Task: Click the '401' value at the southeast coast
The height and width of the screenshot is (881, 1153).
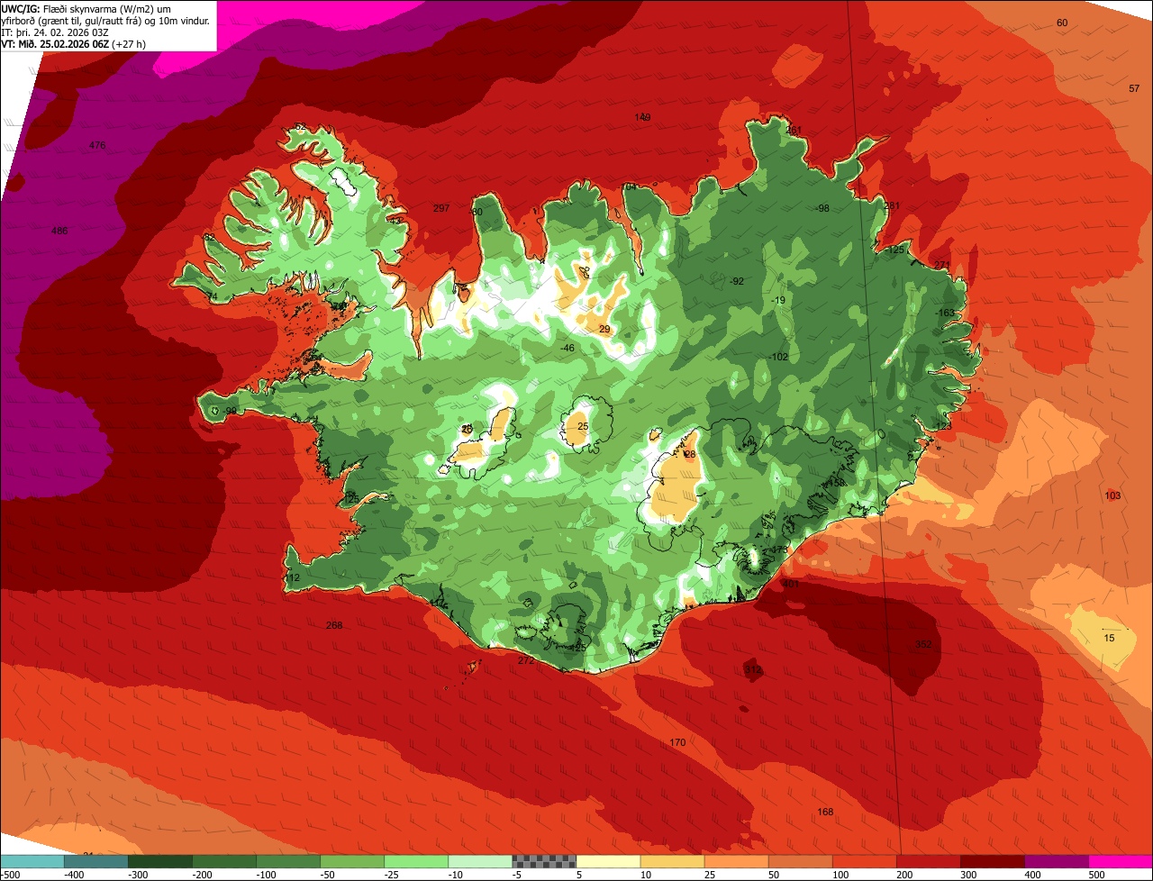Action: [791, 585]
